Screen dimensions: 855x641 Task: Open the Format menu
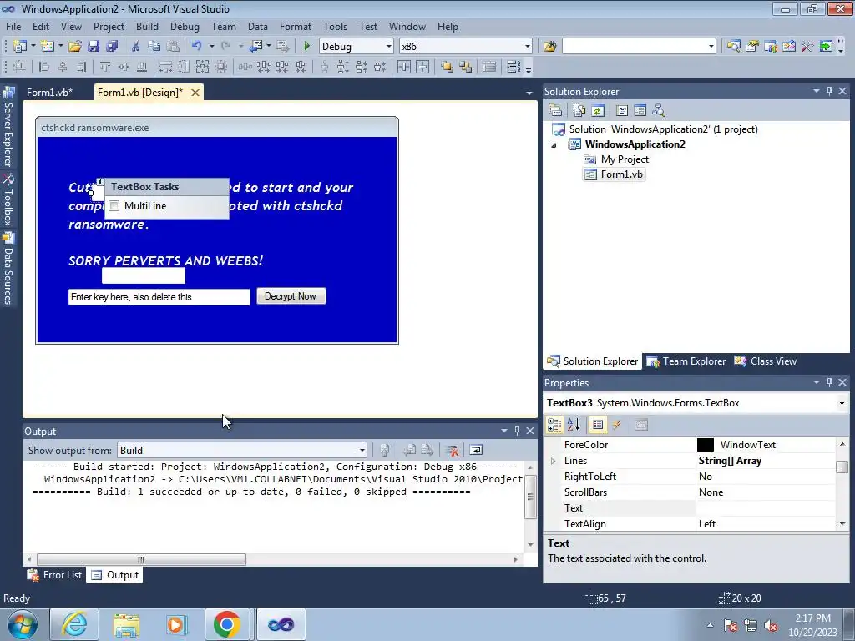coord(295,27)
